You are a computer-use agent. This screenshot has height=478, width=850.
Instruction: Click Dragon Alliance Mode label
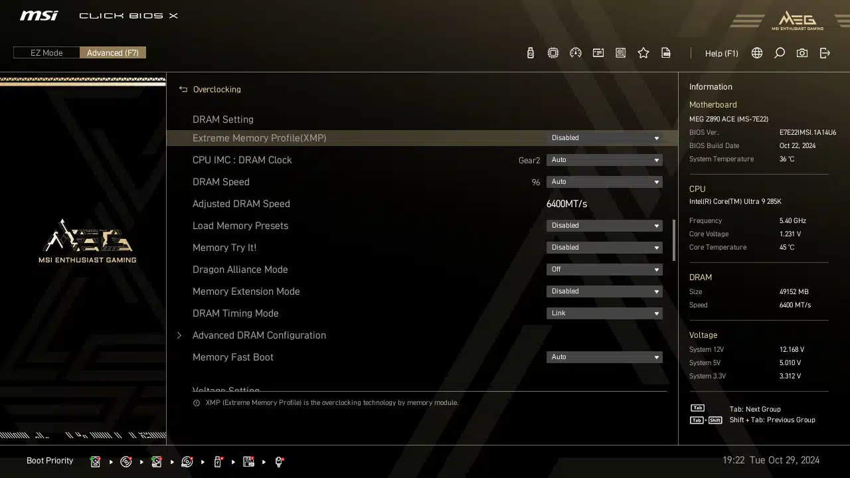(240, 270)
